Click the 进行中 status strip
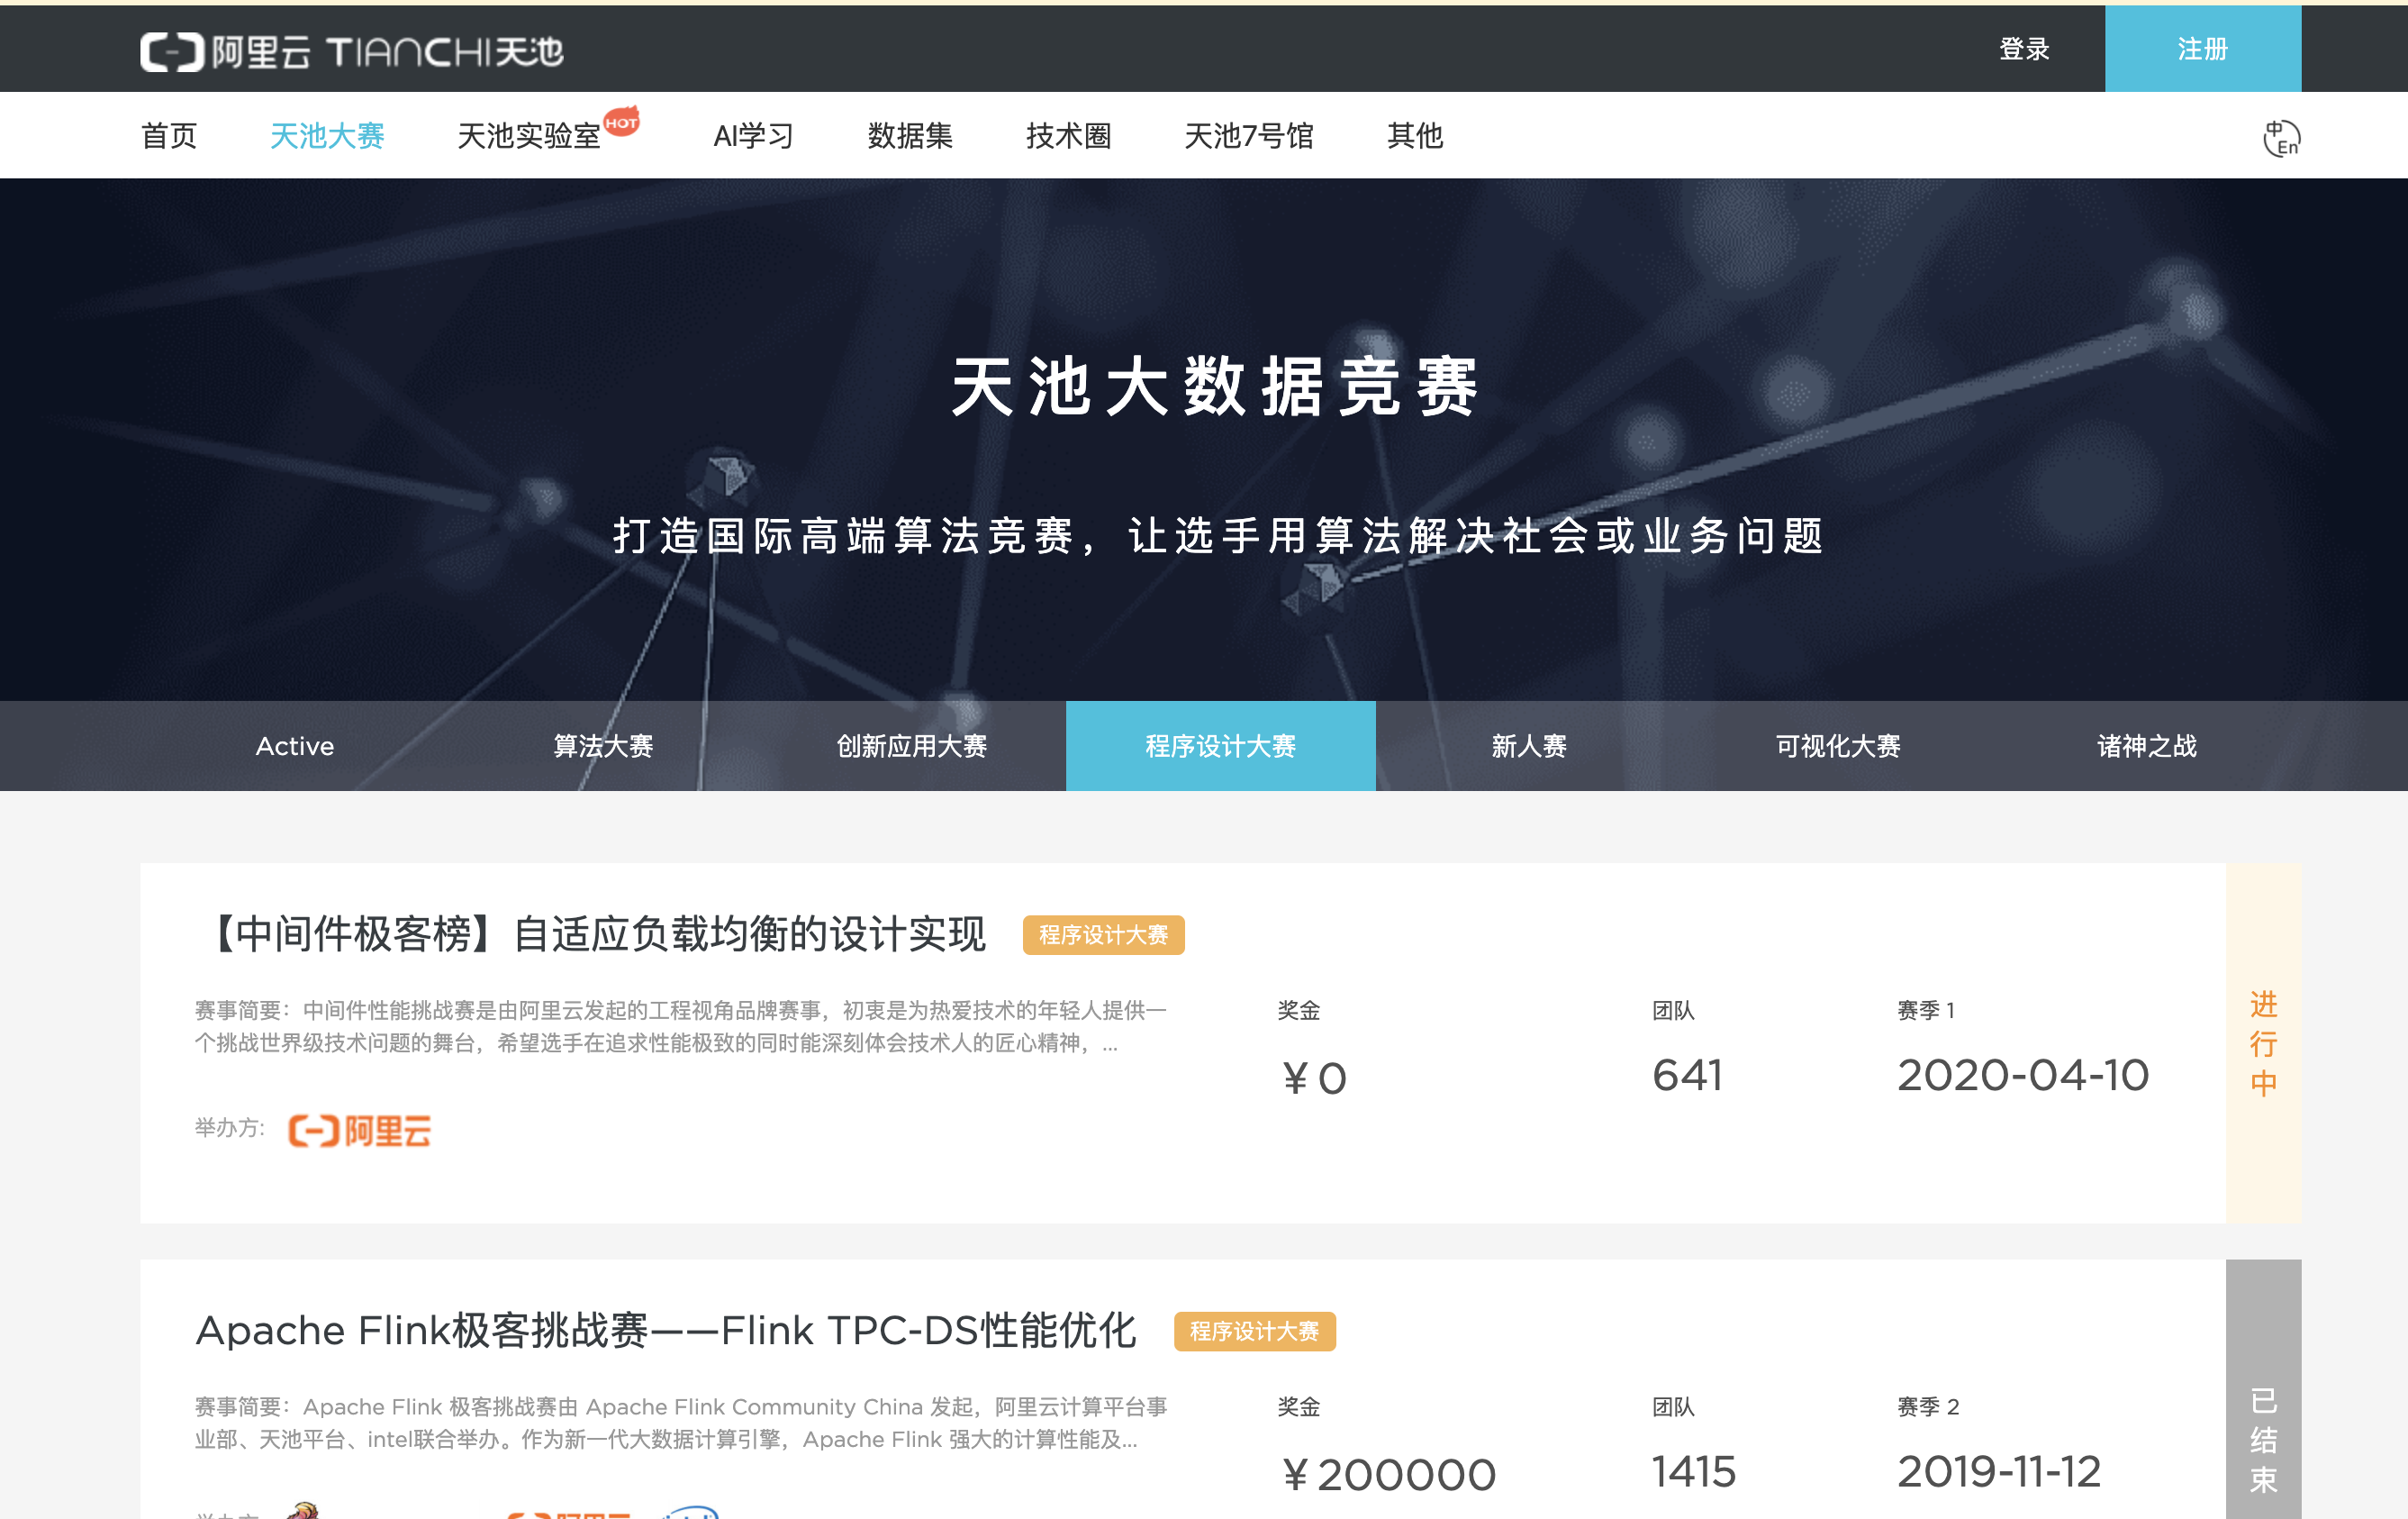This screenshot has height=1519, width=2408. [2262, 1042]
